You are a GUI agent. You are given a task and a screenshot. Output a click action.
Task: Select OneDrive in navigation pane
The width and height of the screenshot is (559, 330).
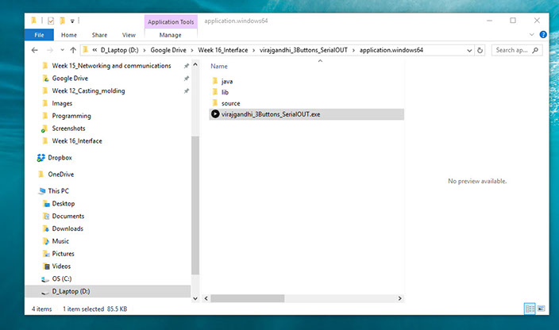pos(60,174)
